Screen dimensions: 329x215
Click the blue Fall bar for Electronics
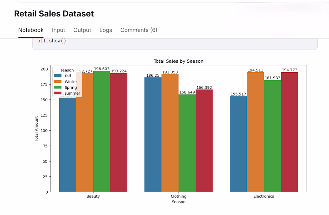(x=238, y=144)
